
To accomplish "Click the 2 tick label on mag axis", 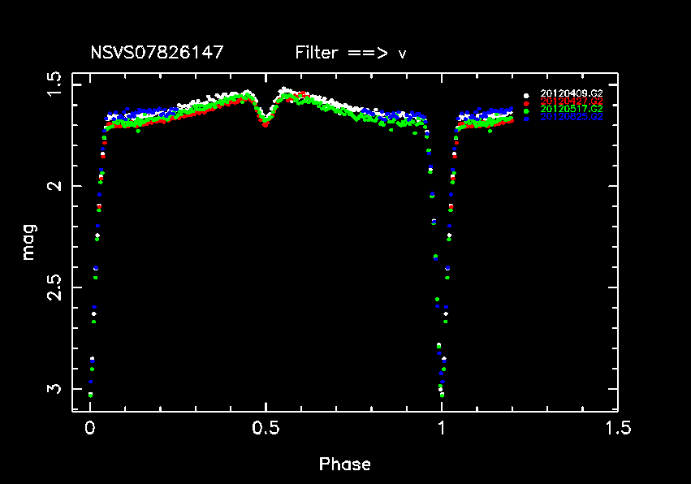I will [x=54, y=186].
